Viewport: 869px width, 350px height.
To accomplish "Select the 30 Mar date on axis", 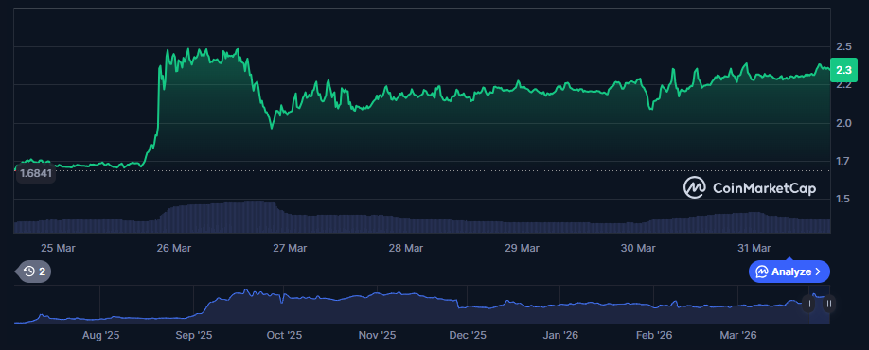I will (637, 248).
